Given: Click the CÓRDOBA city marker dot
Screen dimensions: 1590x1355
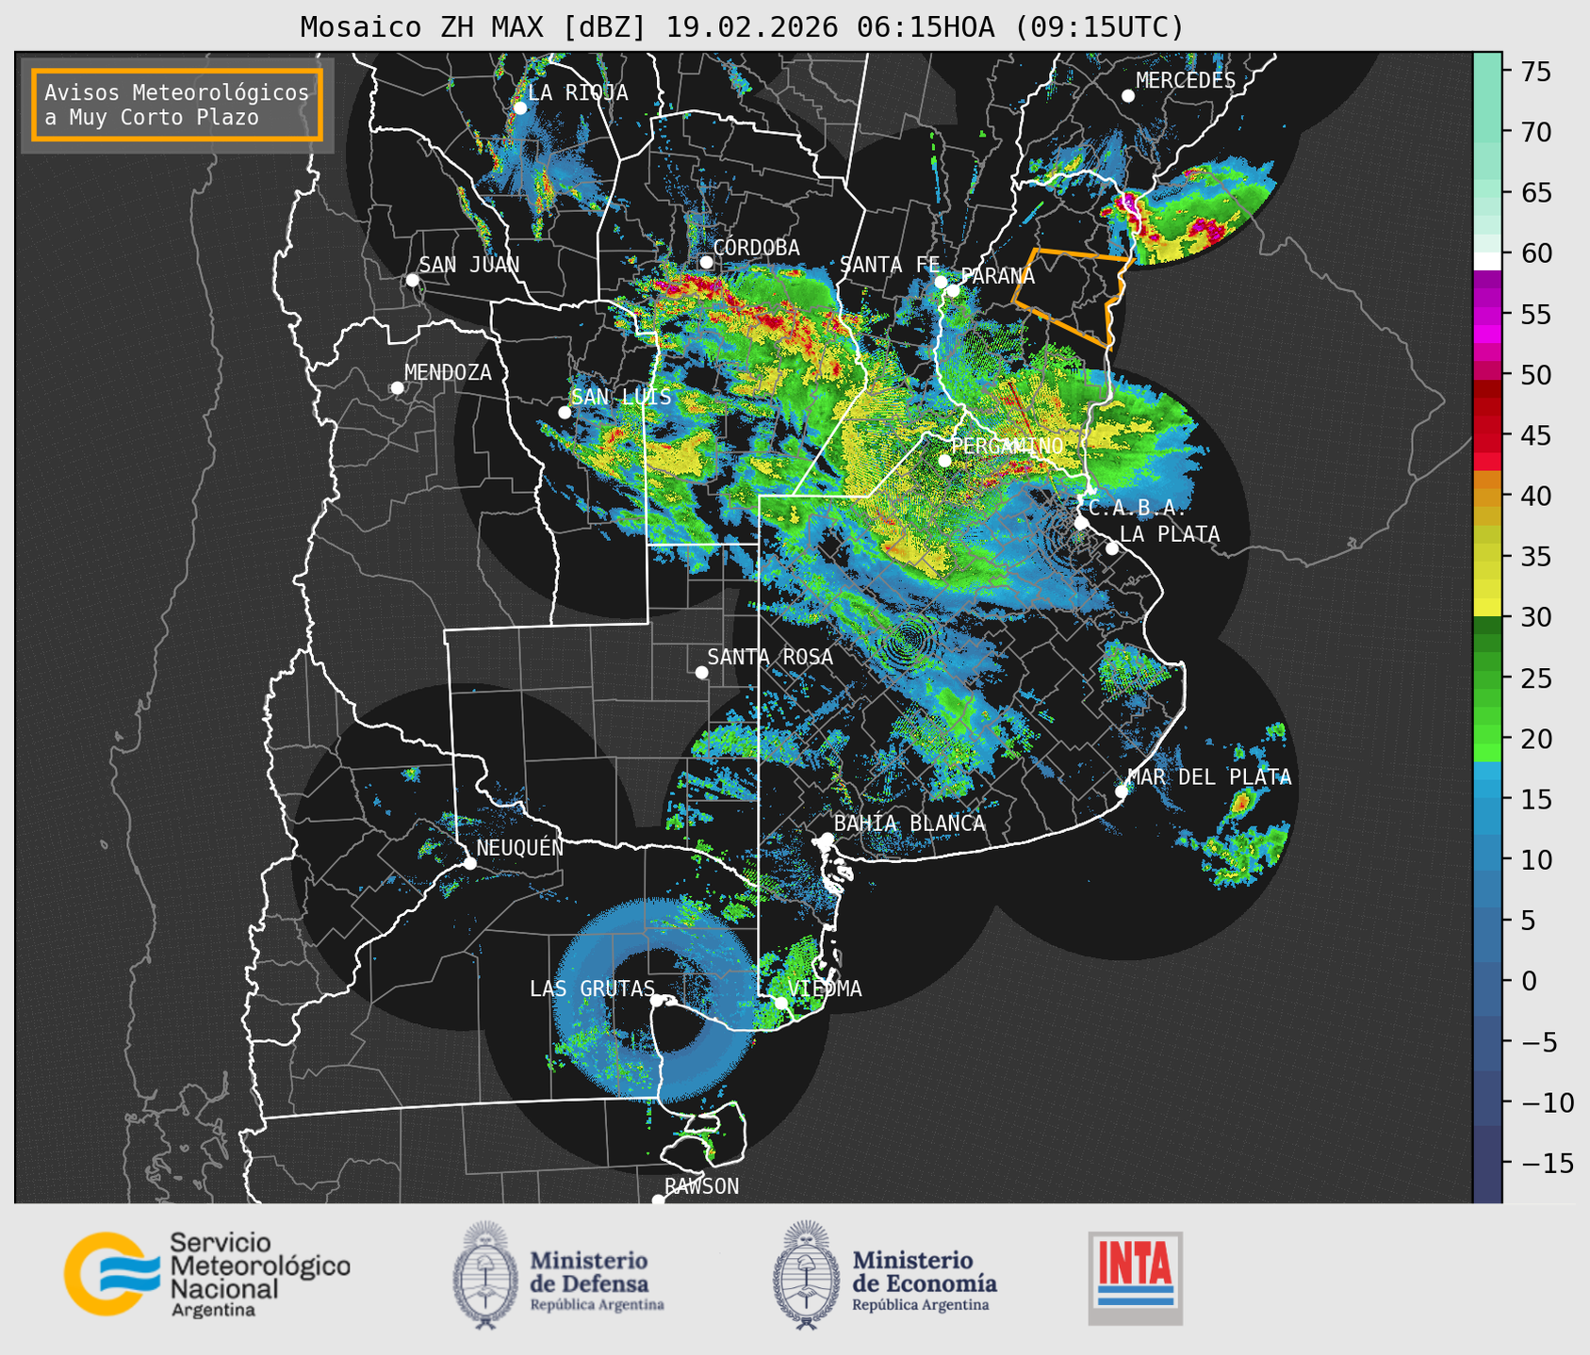Looking at the screenshot, I should click(x=706, y=262).
